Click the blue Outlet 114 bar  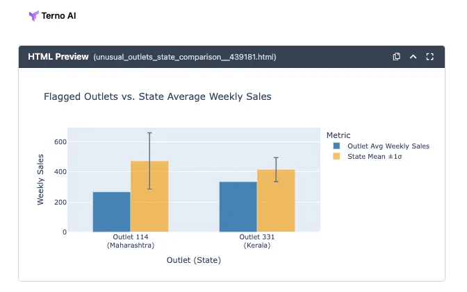tap(112, 212)
